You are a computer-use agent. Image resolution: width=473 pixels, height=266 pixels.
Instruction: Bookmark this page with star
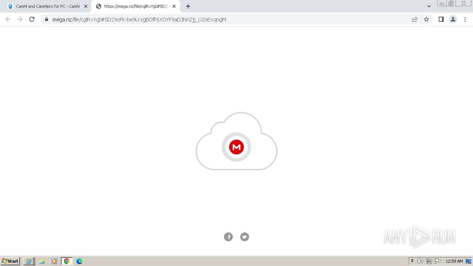[426, 19]
